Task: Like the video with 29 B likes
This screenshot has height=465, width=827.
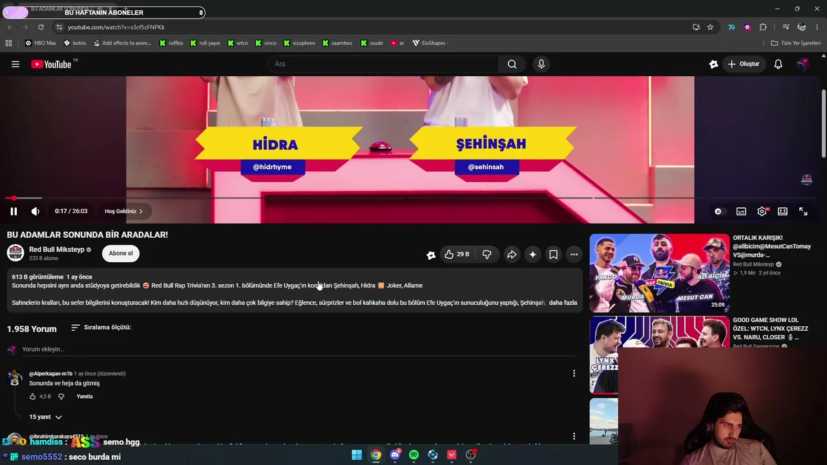Action: [x=457, y=254]
